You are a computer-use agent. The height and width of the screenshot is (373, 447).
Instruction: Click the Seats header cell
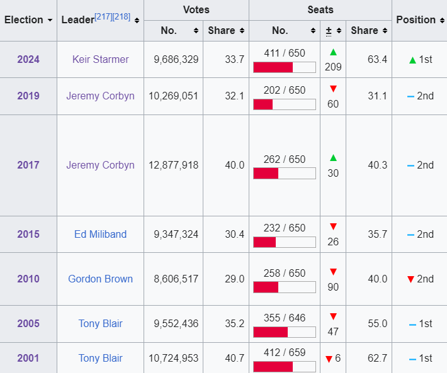320,10
